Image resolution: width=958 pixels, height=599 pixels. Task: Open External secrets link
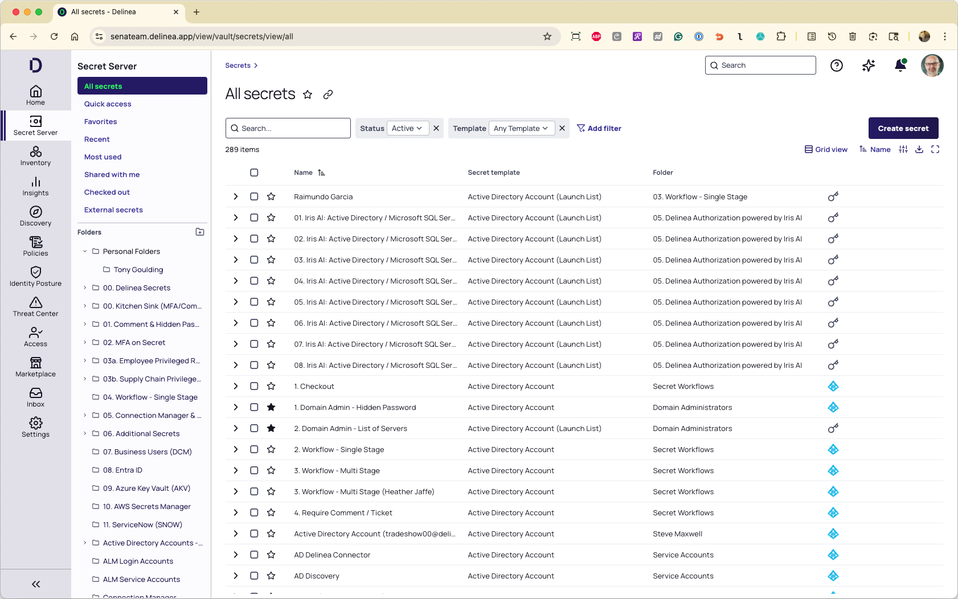[114, 210]
